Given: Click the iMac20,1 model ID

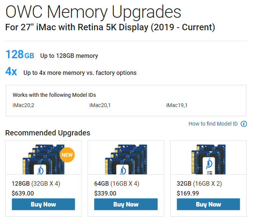Looking at the screenshot, I should click(100, 105).
